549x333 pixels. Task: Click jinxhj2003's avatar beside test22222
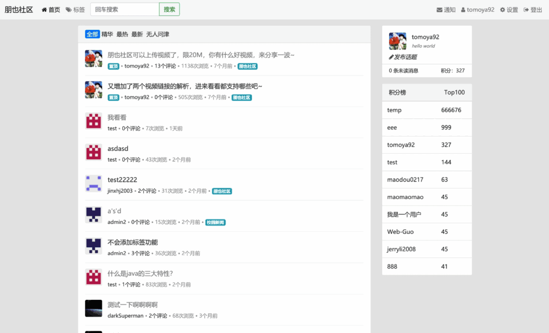(x=93, y=183)
